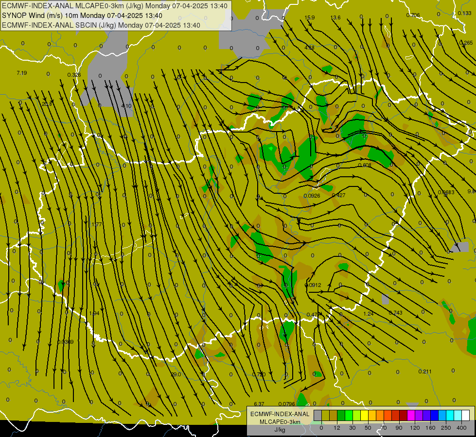Click legend scale value 12
Viewport: 476px width, 437px height.
pos(337,428)
